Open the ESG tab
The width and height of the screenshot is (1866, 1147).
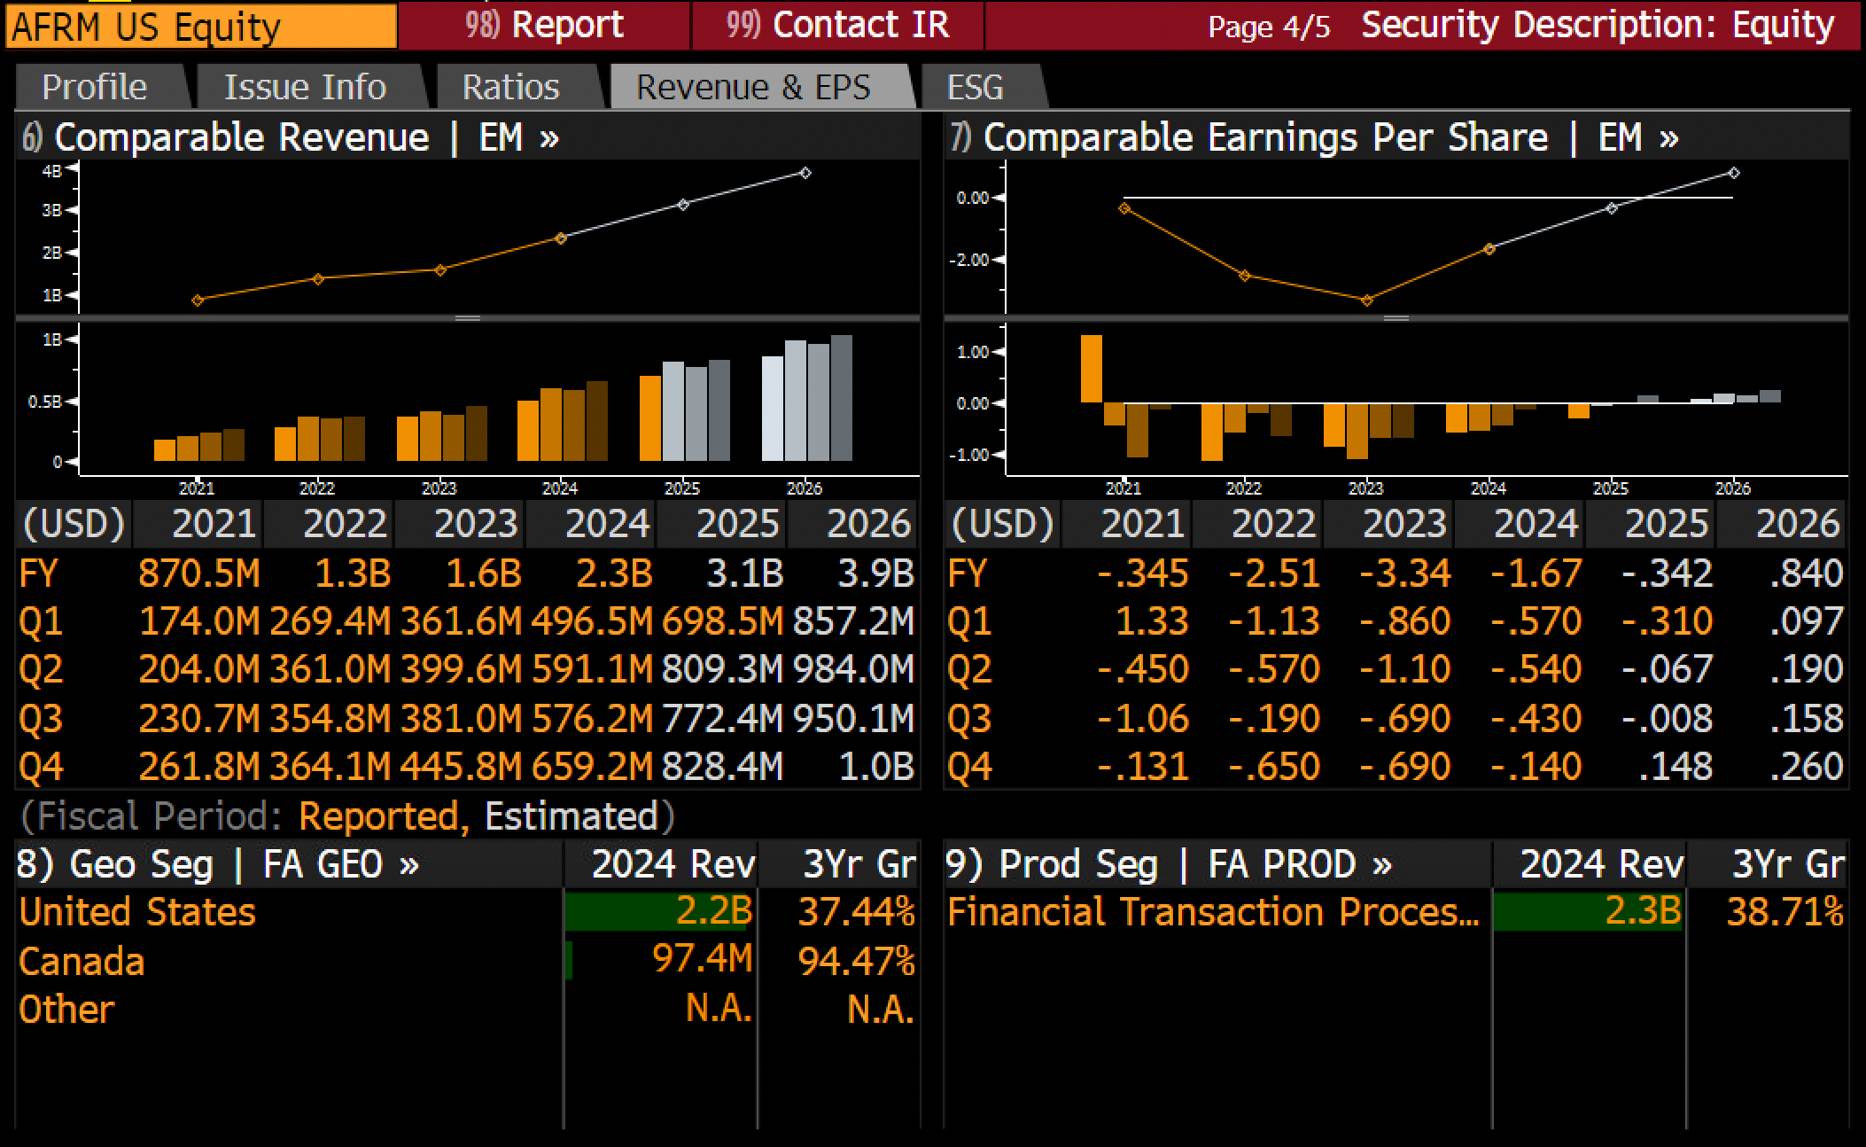(976, 87)
